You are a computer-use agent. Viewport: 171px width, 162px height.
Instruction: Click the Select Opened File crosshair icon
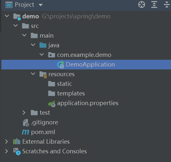(141, 5)
